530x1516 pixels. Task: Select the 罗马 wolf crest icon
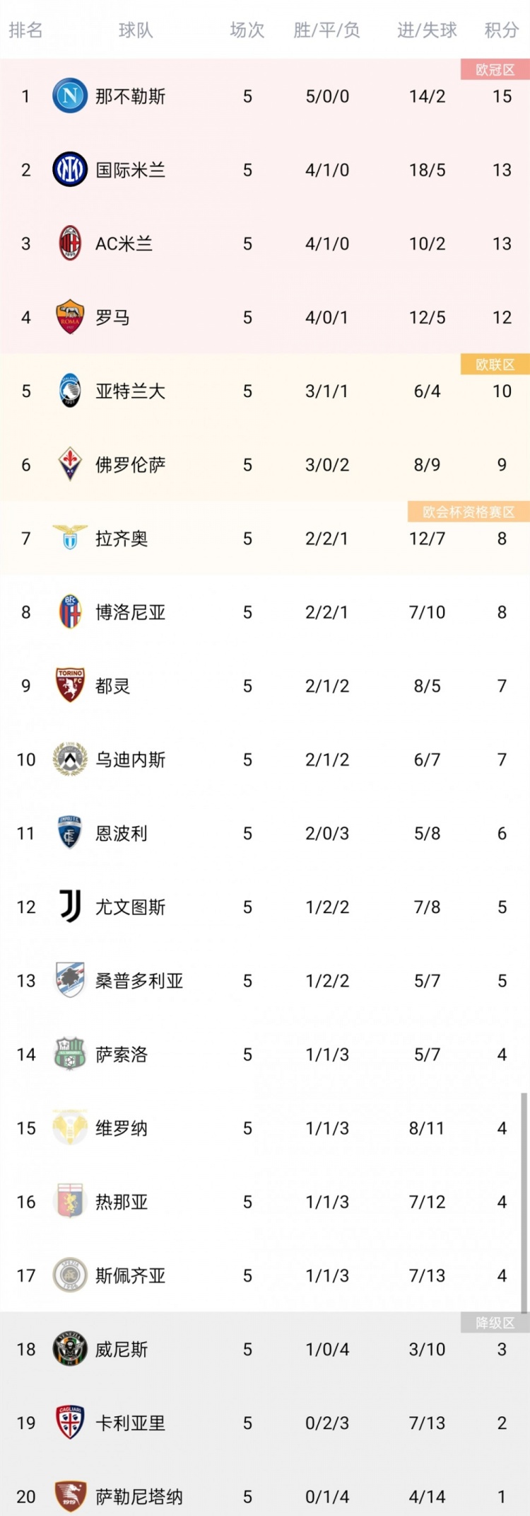pyautogui.click(x=69, y=317)
